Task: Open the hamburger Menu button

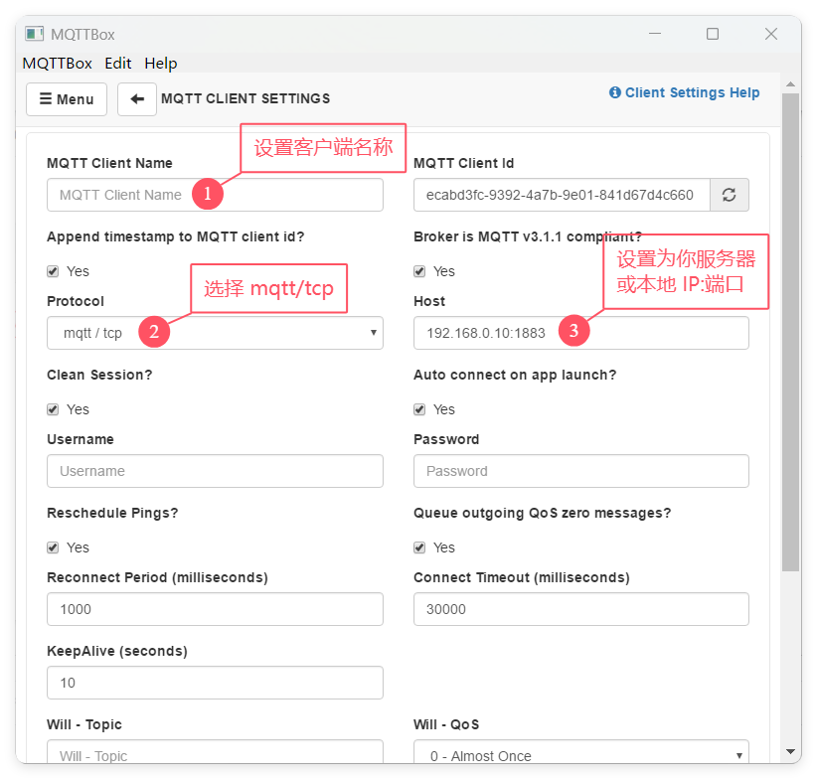Action: click(x=67, y=99)
